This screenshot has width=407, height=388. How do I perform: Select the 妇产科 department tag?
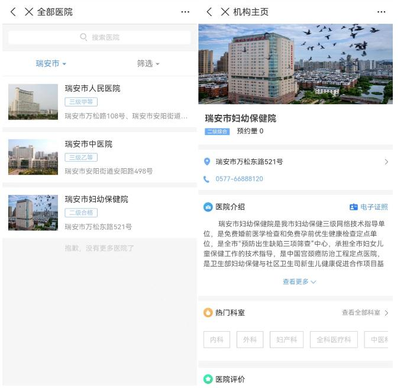[x=287, y=339]
